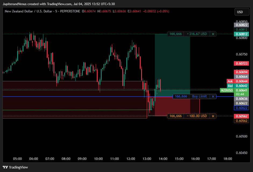Click the 0.60664 gray price label
253x172 pixels.
tap(241, 76)
